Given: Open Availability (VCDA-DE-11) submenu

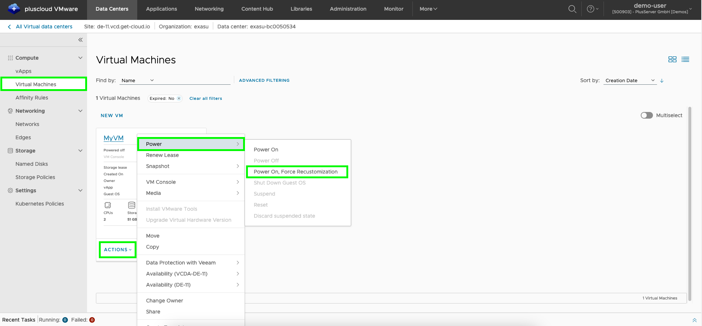Looking at the screenshot, I should (x=191, y=274).
